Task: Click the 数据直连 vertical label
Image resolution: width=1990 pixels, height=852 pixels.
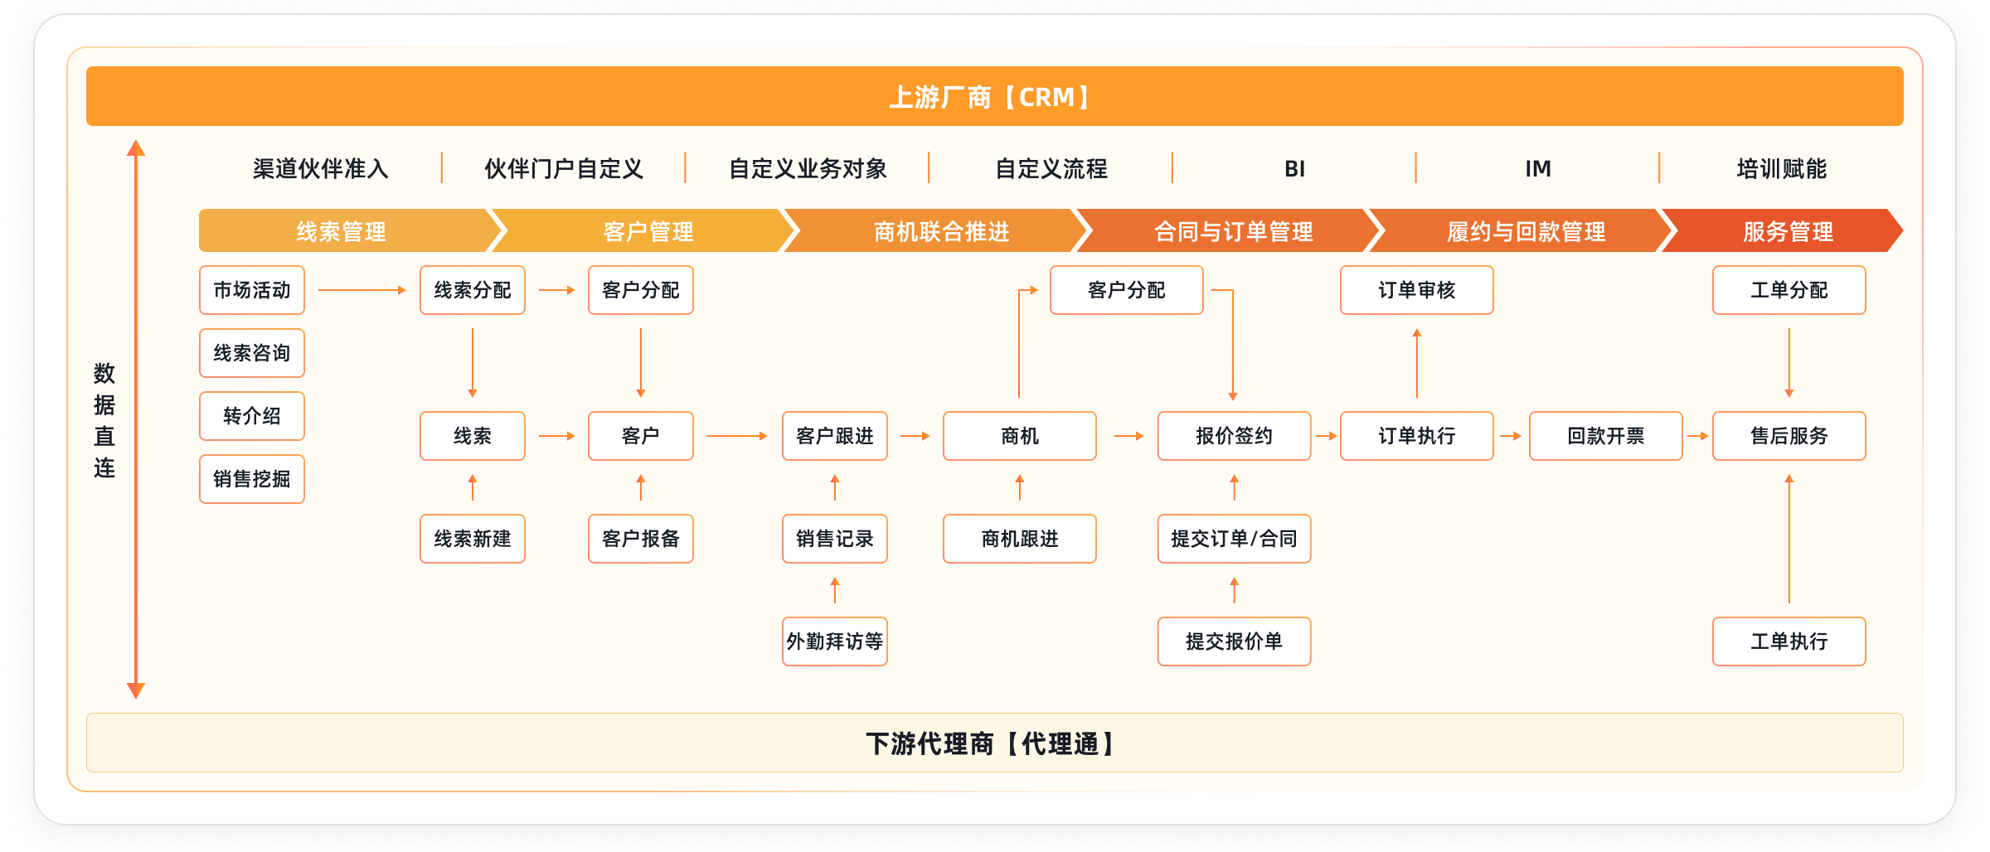Action: [104, 420]
